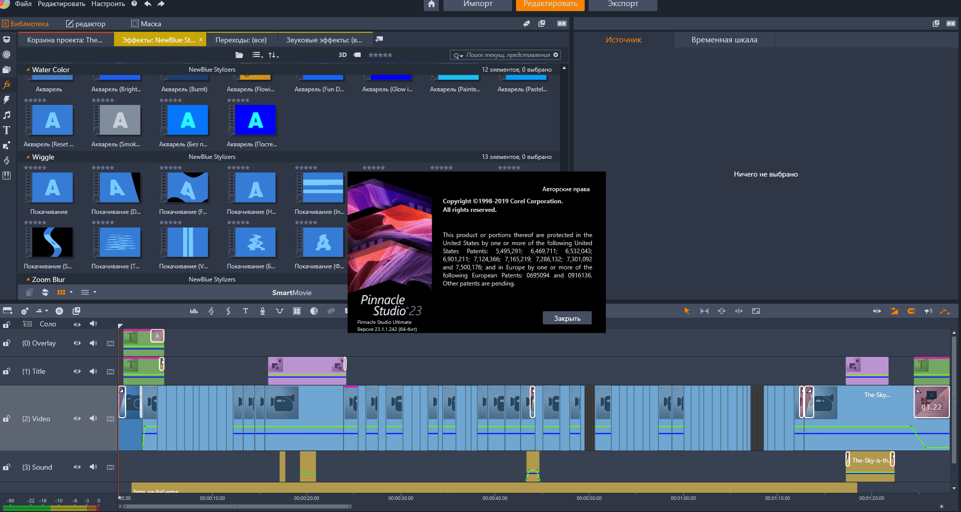961x512 pixels.
Task: Mute the (3) Sound track
Action: click(x=93, y=467)
